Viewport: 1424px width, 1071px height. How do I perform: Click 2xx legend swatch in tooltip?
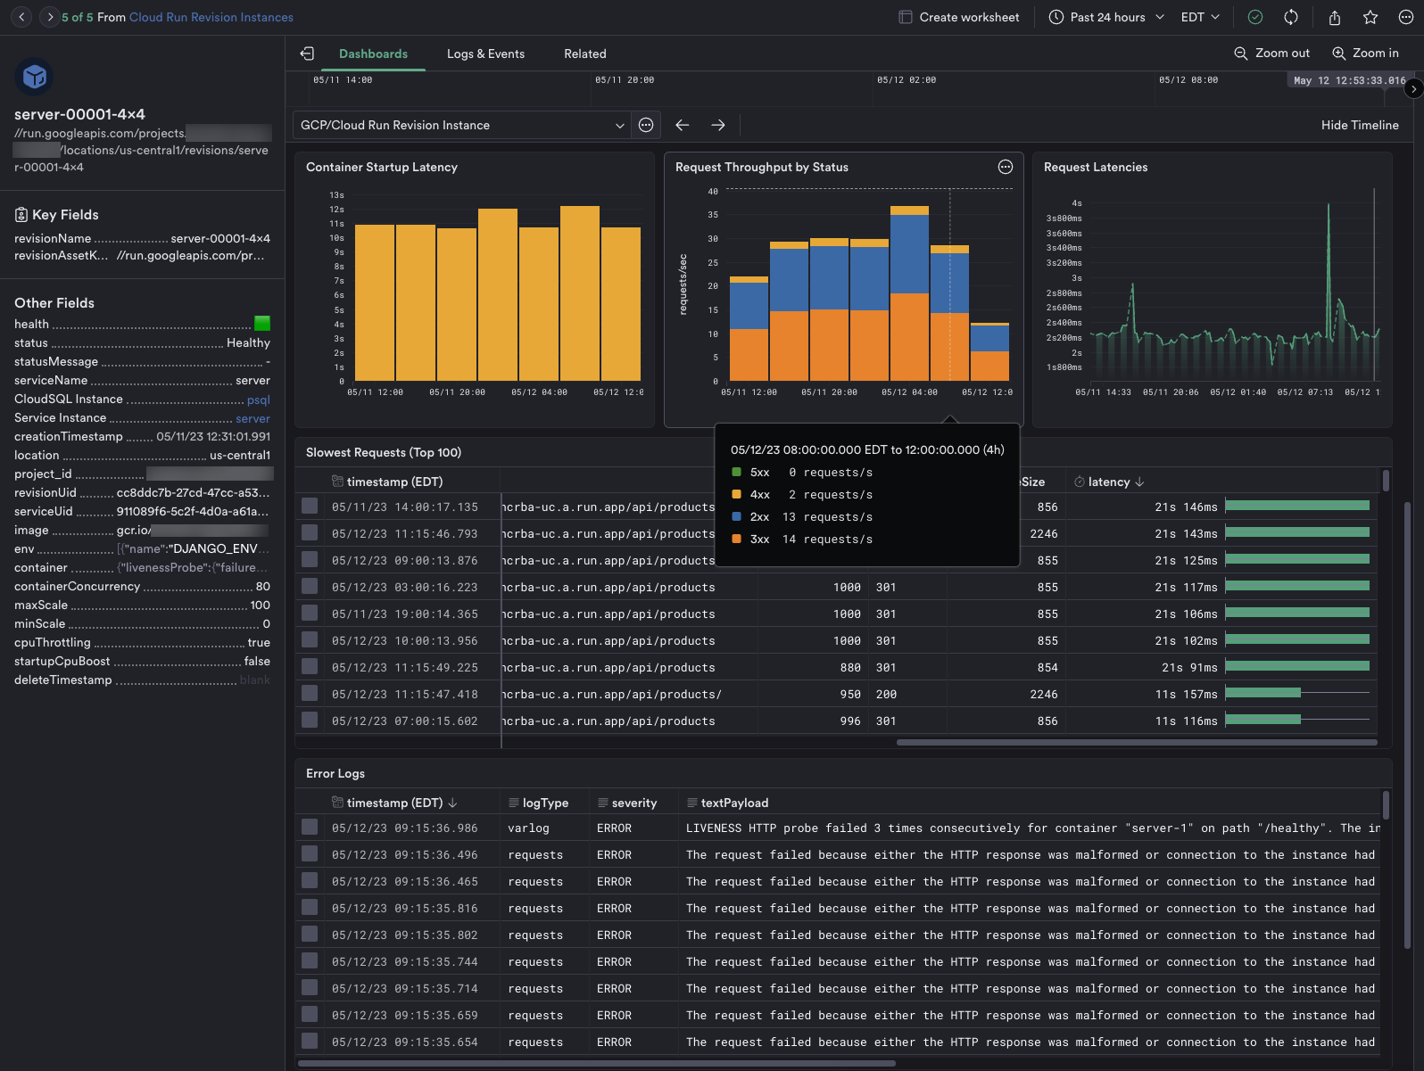736,516
